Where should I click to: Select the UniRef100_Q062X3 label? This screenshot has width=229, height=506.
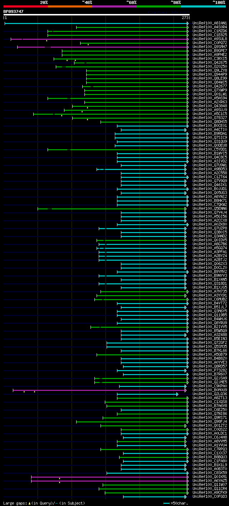pos(210,264)
